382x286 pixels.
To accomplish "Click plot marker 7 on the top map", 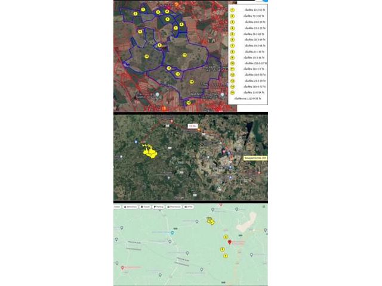I will tap(175, 28).
